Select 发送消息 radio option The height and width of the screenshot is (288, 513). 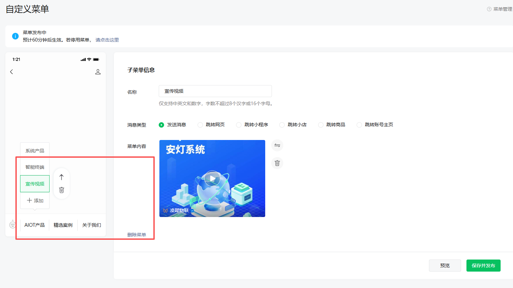tap(161, 125)
